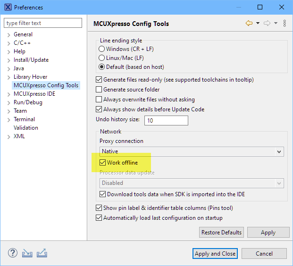Screen dimensions: 293x266
Task: Expand the MCUXpresso IDE tree node
Action: [8, 94]
